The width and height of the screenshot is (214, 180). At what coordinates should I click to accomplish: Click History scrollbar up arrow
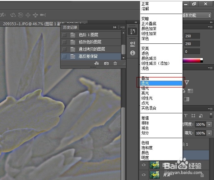tap(123, 33)
